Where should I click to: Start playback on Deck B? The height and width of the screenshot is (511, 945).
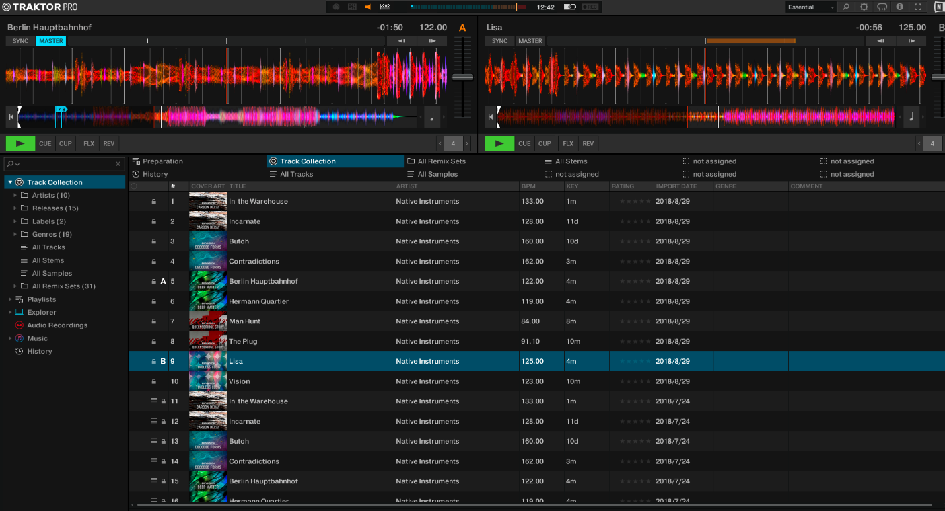pyautogui.click(x=499, y=143)
